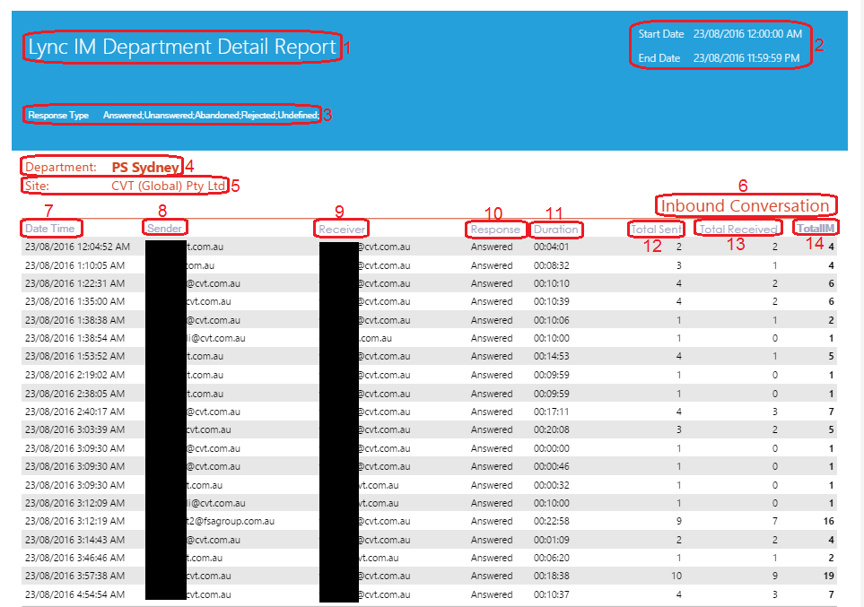Click the duration value 00:10:39
The height and width of the screenshot is (607, 864).
coord(551,302)
